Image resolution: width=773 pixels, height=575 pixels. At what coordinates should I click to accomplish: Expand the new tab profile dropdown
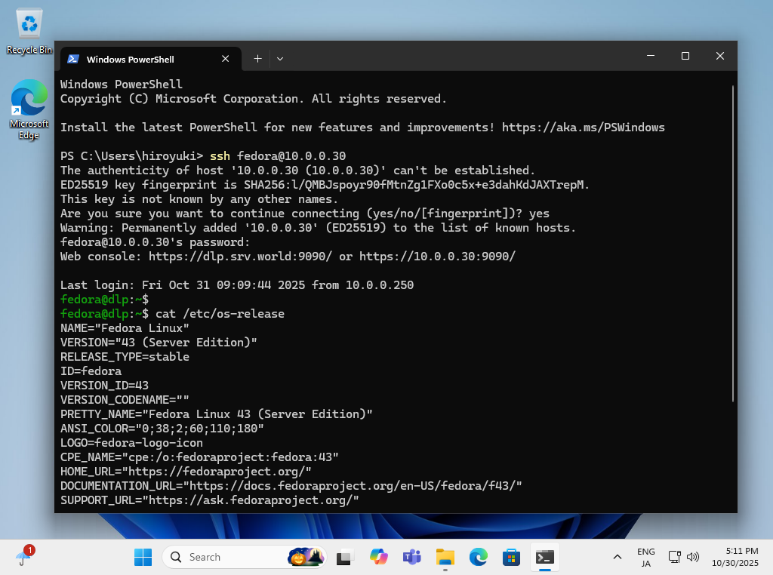pyautogui.click(x=280, y=59)
